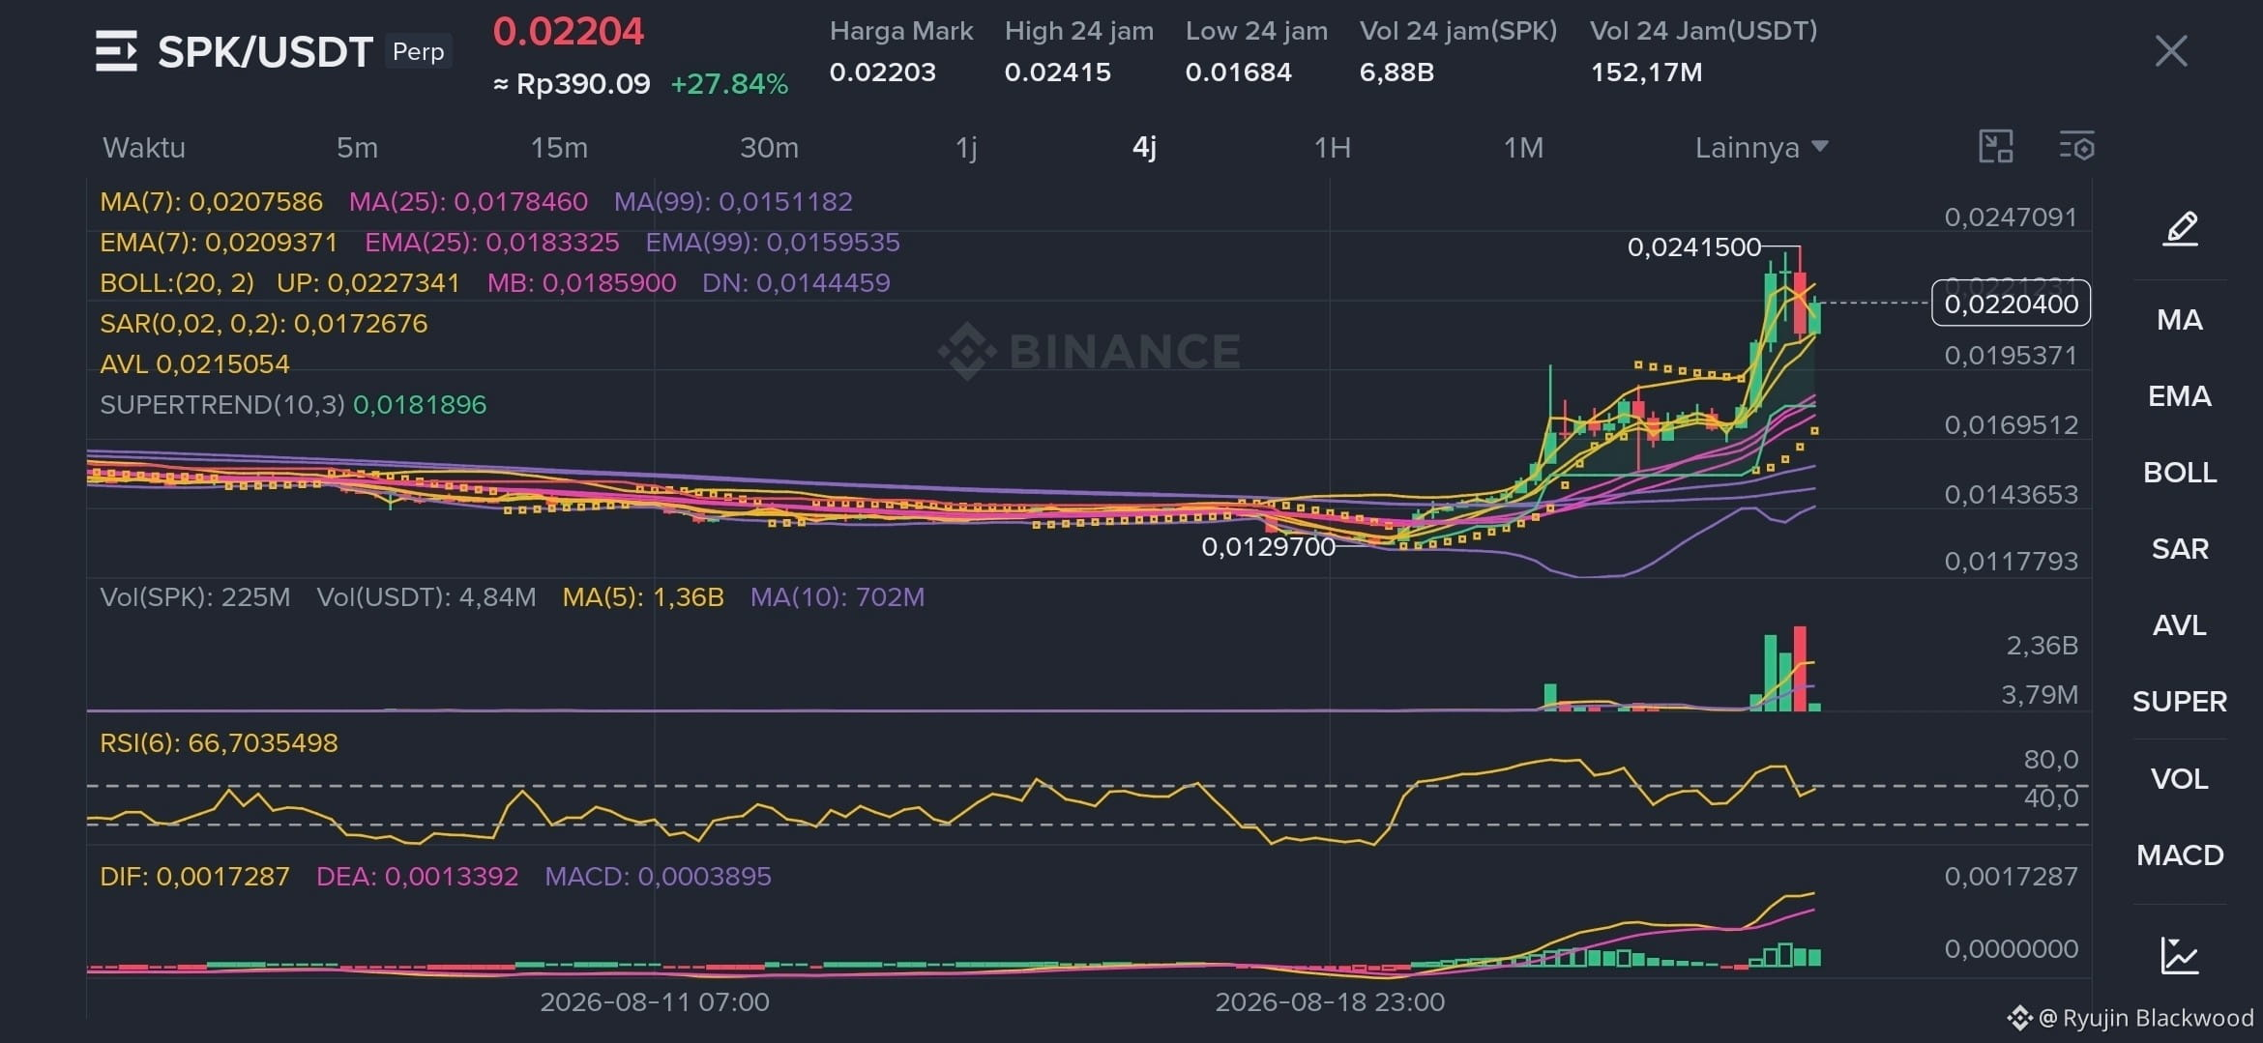The height and width of the screenshot is (1043, 2263).
Task: Tap the +27.84% change value
Action: coord(729,84)
